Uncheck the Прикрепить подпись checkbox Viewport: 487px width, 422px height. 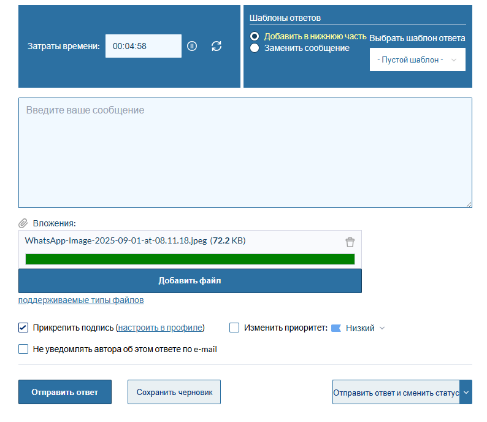(x=23, y=328)
